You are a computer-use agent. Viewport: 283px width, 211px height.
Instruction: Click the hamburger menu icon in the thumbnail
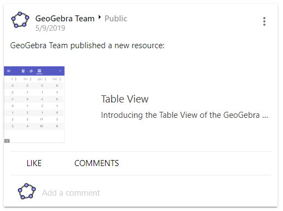9,71
